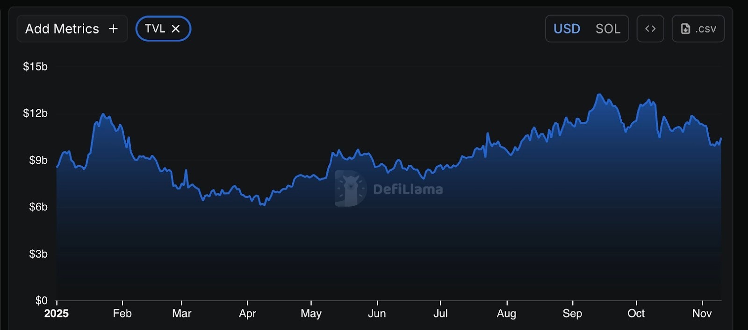Click the Nov x-axis label
The height and width of the screenshot is (330, 748).
702,314
